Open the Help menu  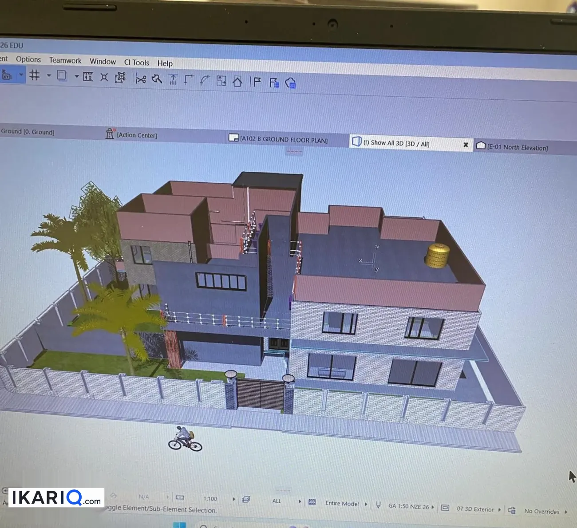pos(165,63)
